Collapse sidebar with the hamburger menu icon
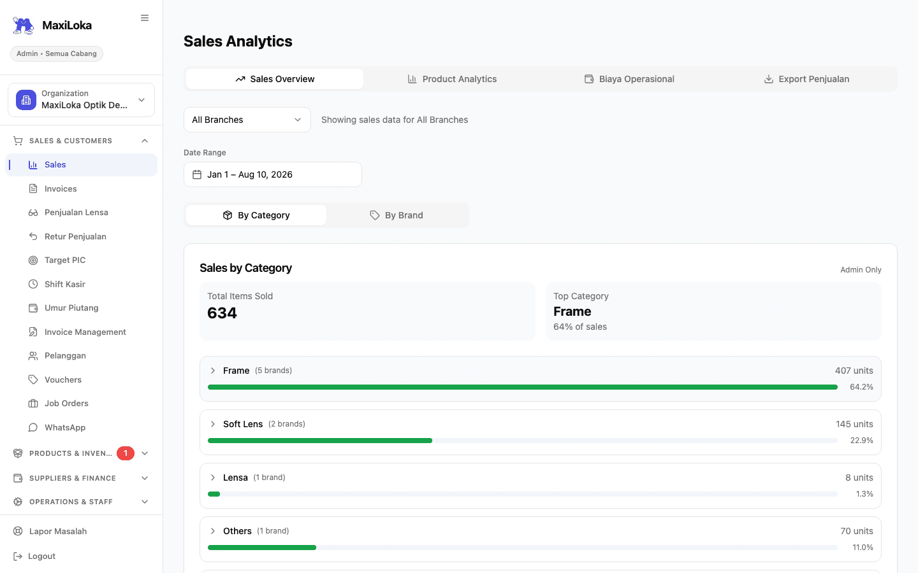 (145, 18)
